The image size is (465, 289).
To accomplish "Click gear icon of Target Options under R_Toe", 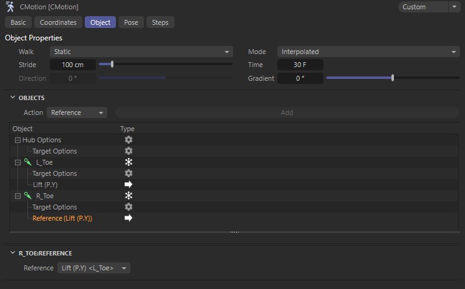I will click(x=128, y=207).
